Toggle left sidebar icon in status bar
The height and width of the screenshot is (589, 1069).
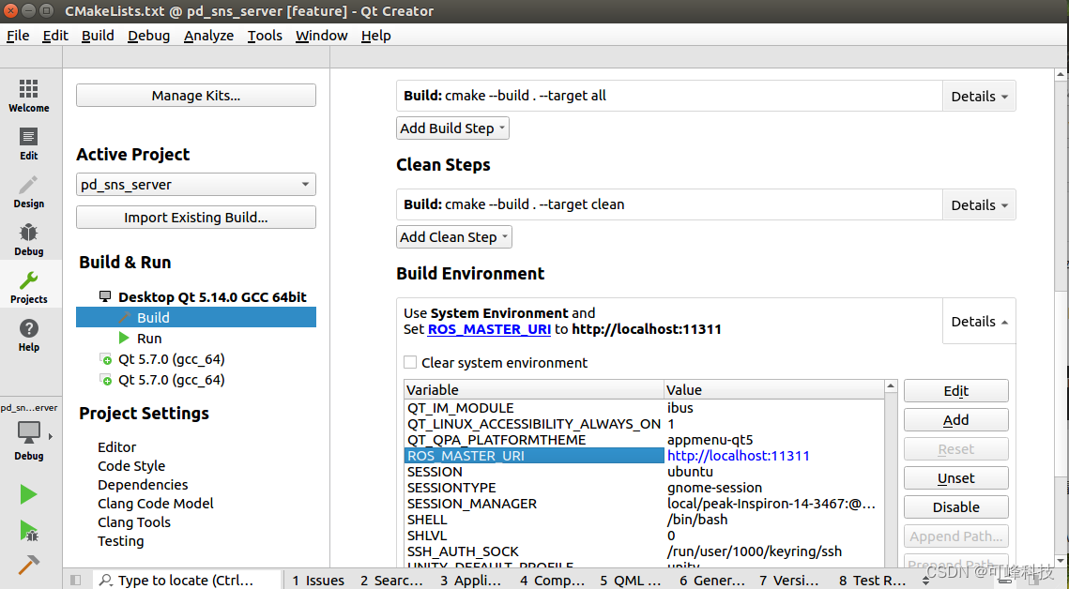pos(76,581)
